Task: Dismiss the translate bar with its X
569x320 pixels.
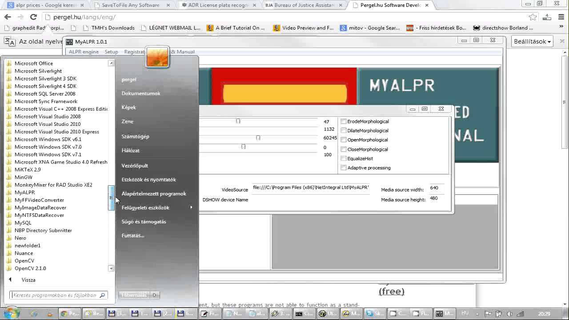Action: 562,41
